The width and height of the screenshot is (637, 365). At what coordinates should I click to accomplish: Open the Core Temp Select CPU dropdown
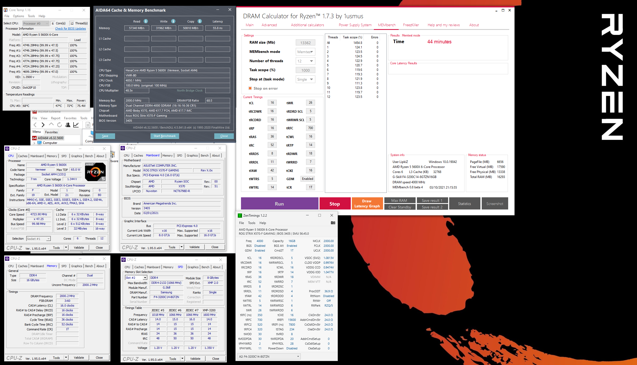point(36,23)
